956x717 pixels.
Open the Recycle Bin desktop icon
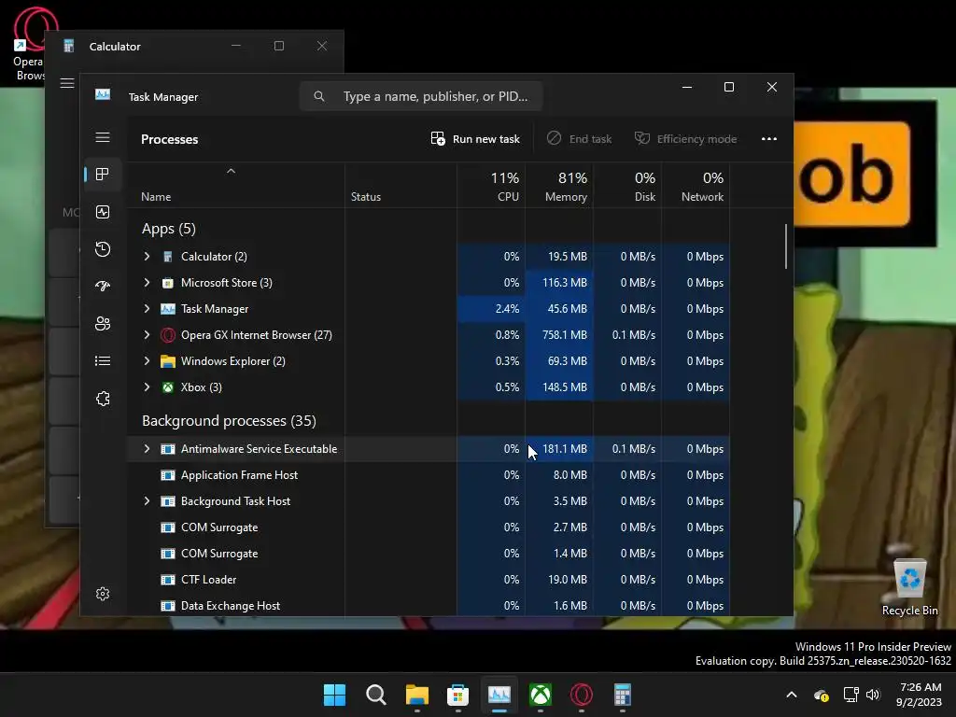[x=909, y=586]
